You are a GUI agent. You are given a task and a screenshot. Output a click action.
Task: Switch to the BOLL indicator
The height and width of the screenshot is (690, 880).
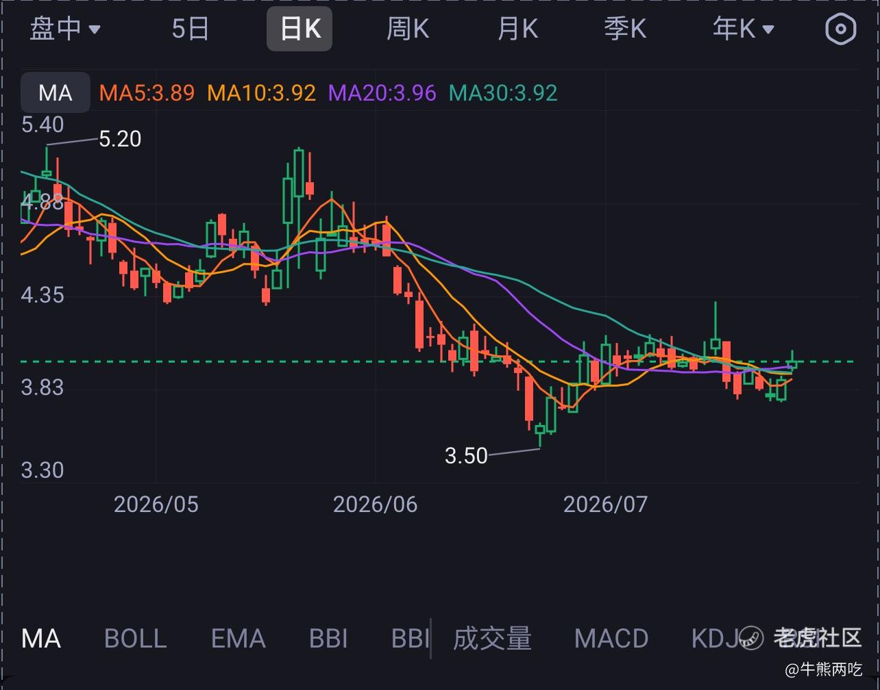(x=136, y=639)
